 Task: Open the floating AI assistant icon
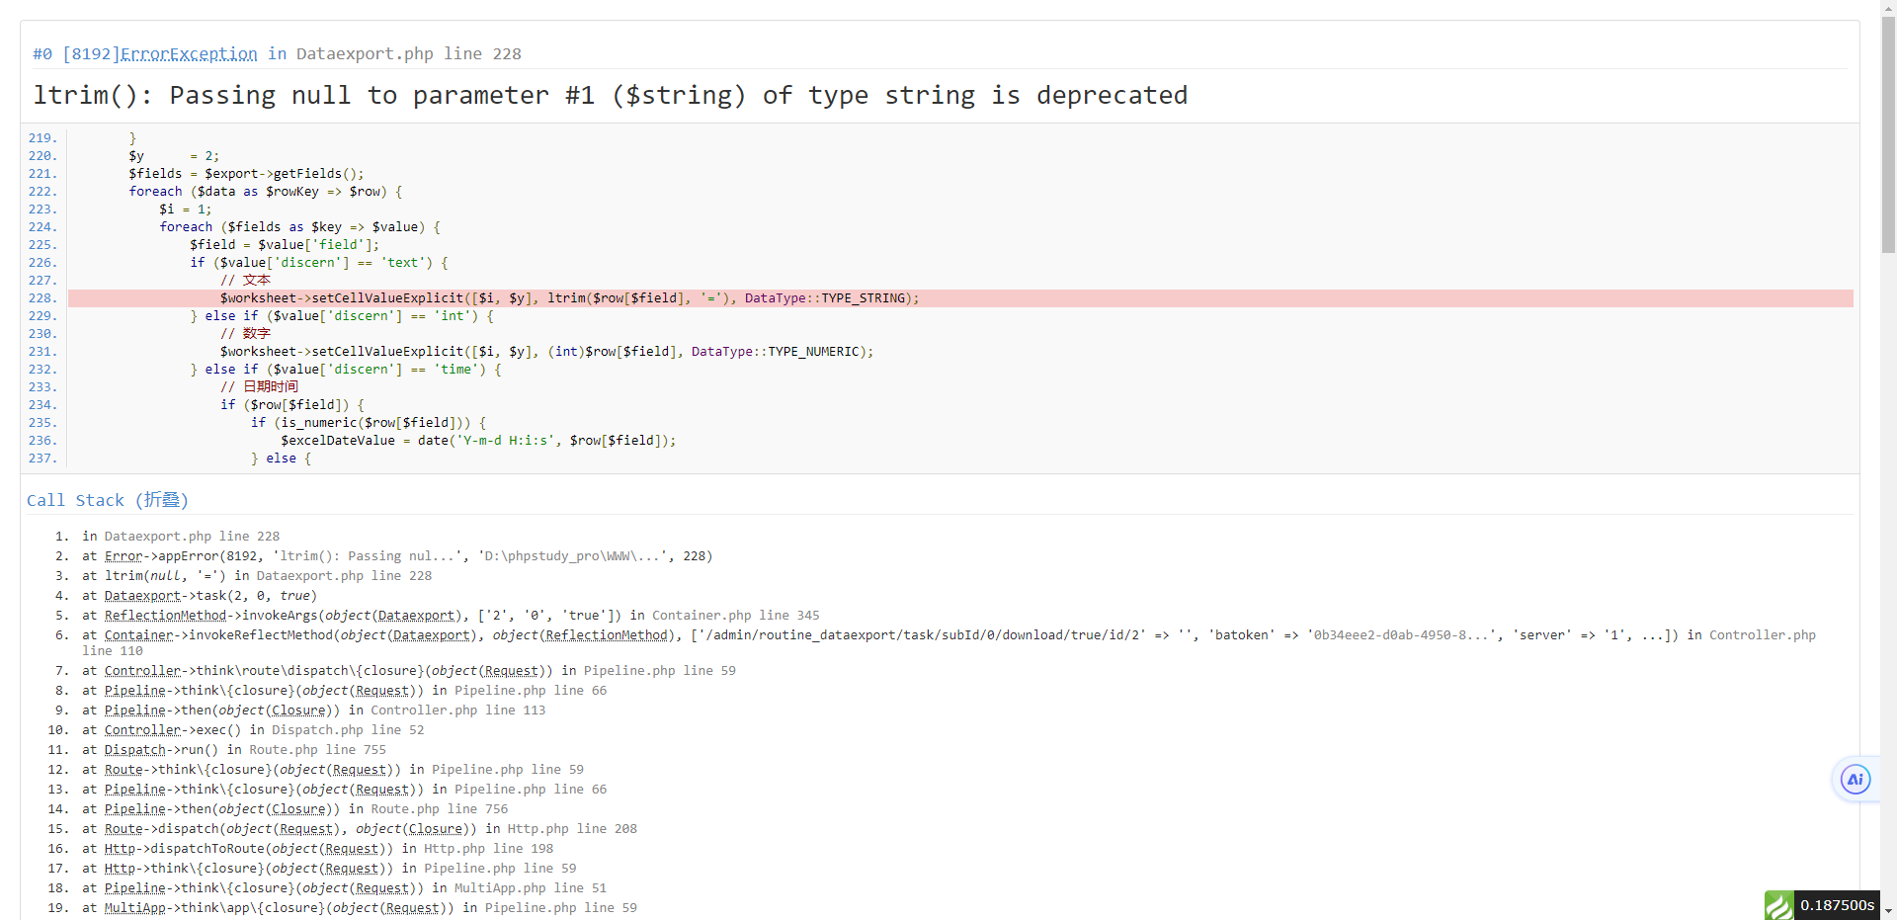point(1855,779)
